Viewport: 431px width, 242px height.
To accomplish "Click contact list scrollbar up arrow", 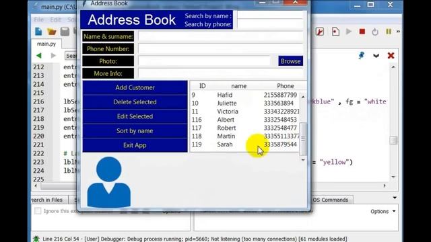I will point(303,97).
